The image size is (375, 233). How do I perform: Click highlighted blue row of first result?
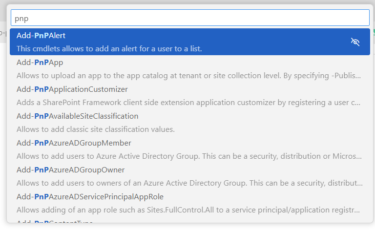[189, 42]
